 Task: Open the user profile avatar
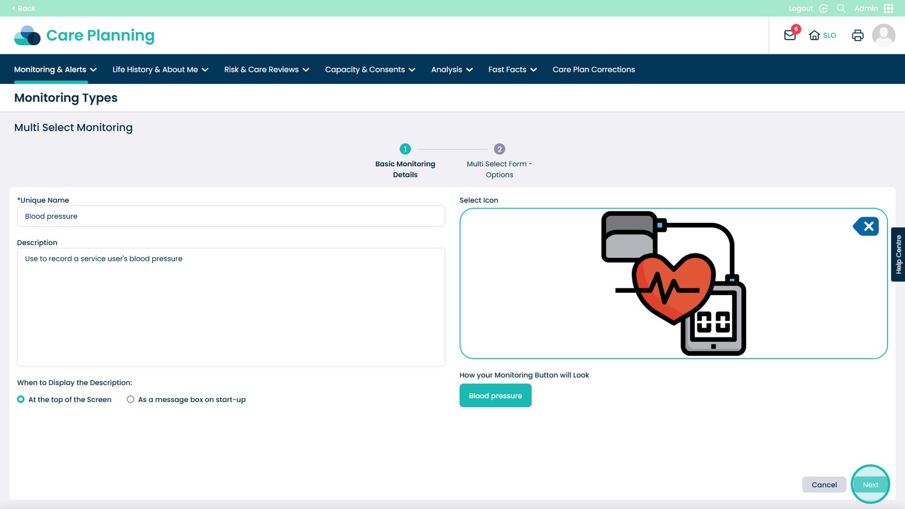[x=883, y=35]
